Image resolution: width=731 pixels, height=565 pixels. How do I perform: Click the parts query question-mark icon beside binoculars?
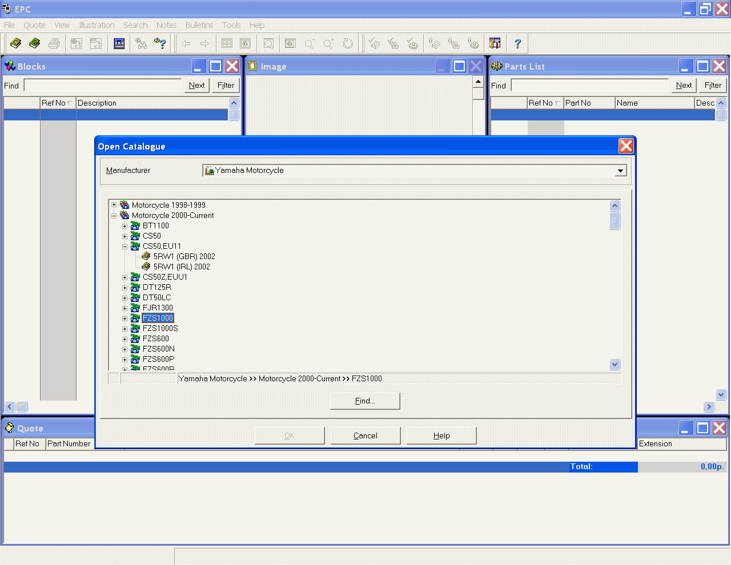pyautogui.click(x=160, y=43)
